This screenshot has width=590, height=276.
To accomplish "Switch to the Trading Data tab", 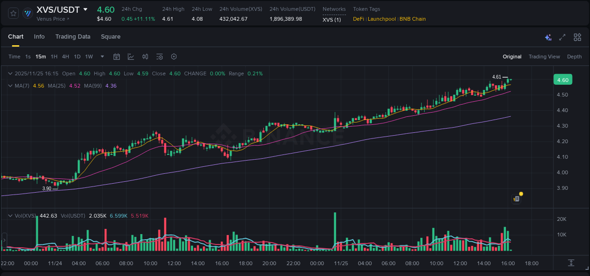I will [x=73, y=37].
